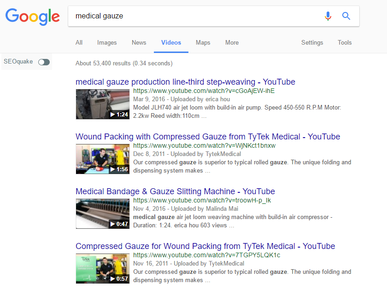Image resolution: width=387 pixels, height=295 pixels.
Task: Click the URL ending in 7TGPY5LQK1c
Action: 207,255
